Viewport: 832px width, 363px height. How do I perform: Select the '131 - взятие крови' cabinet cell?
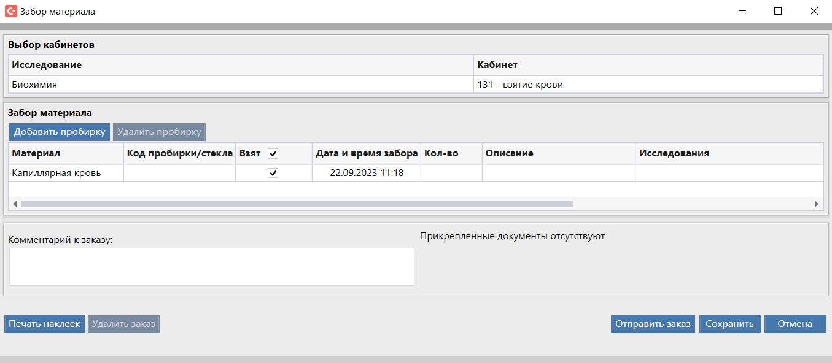(648, 85)
